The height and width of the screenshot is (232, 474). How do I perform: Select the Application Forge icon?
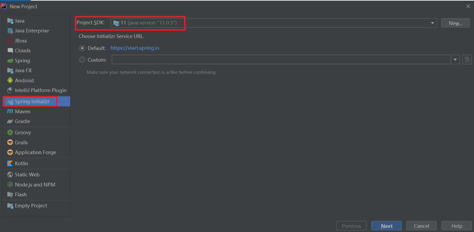tap(10, 152)
